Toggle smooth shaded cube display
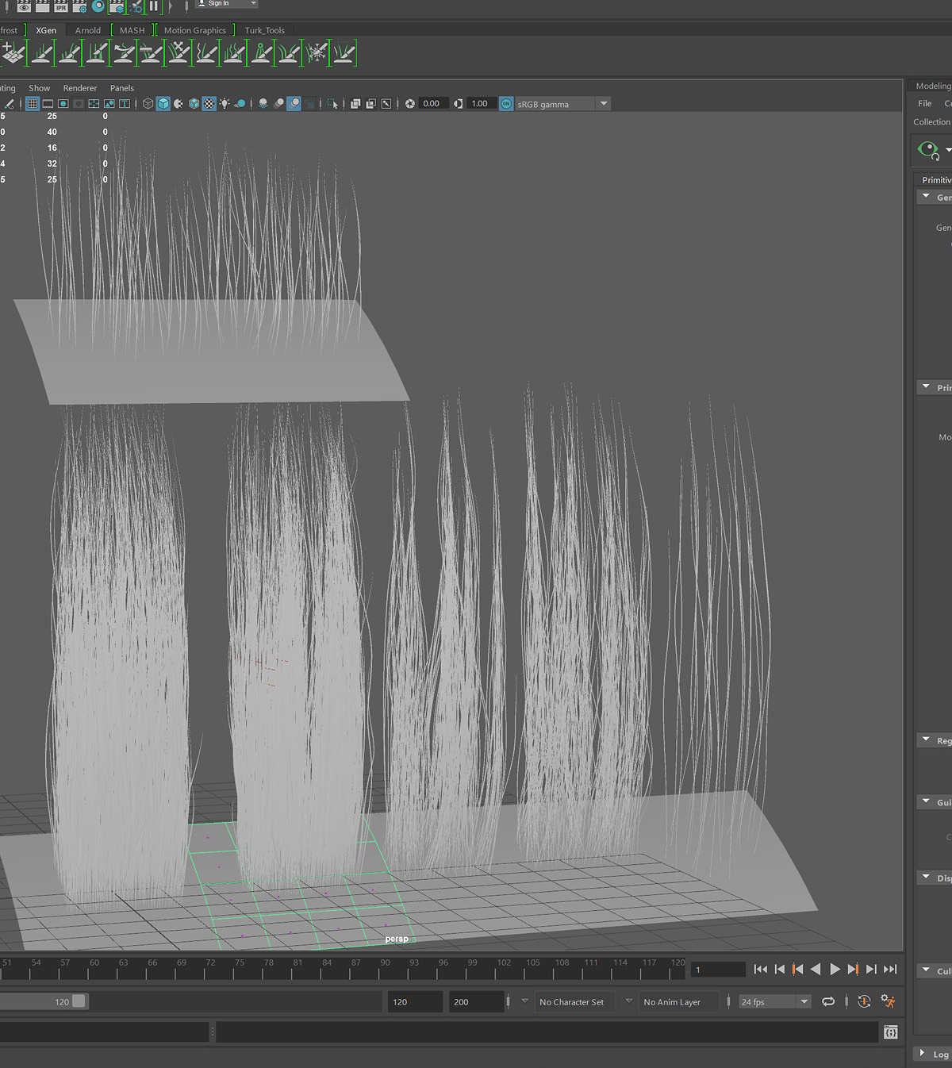952x1068 pixels. point(163,104)
